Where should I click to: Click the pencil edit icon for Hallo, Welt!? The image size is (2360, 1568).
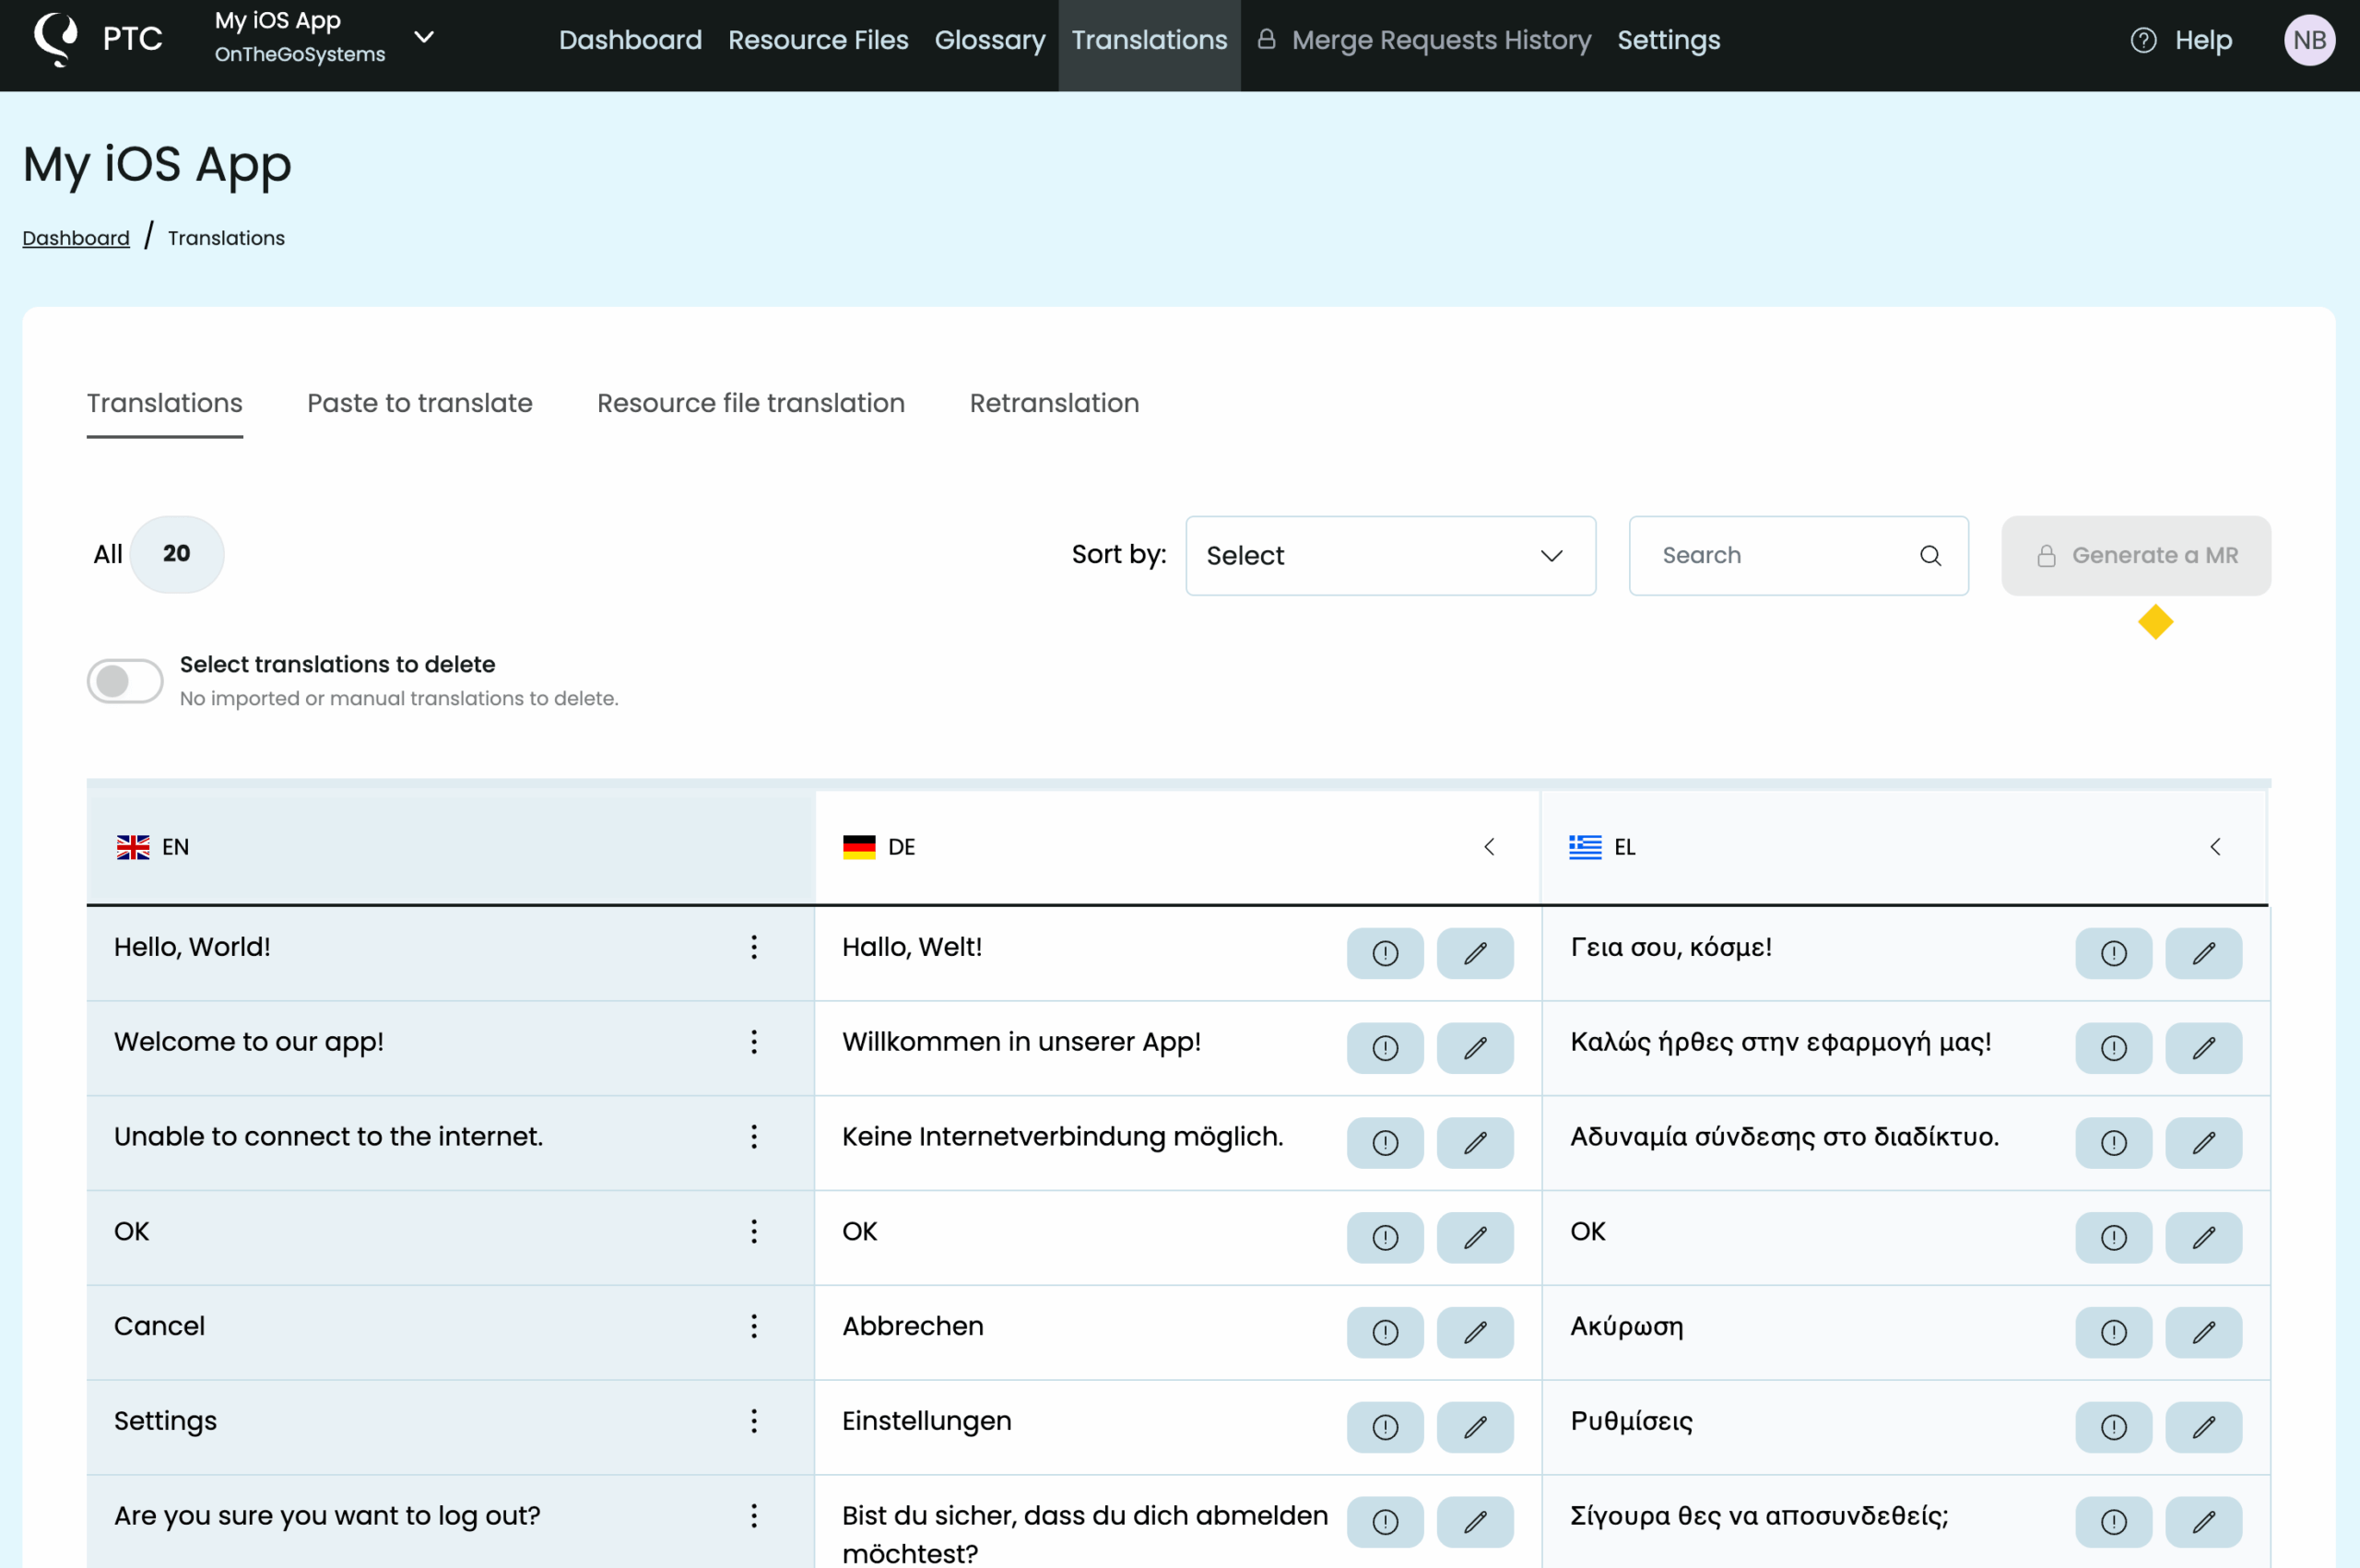[x=1474, y=953]
